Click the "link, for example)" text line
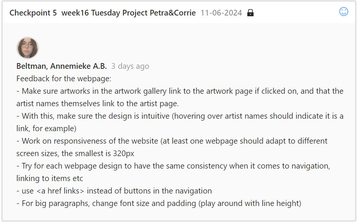This screenshot has height=223, width=357. [46, 129]
